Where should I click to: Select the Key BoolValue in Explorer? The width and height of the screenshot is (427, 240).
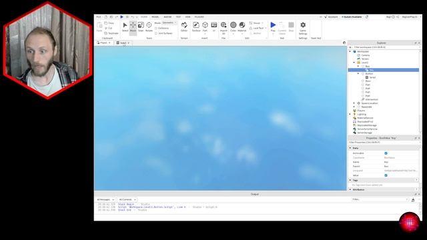coord(372,70)
